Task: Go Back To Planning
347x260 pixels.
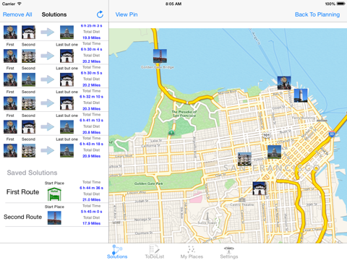Action: click(317, 14)
